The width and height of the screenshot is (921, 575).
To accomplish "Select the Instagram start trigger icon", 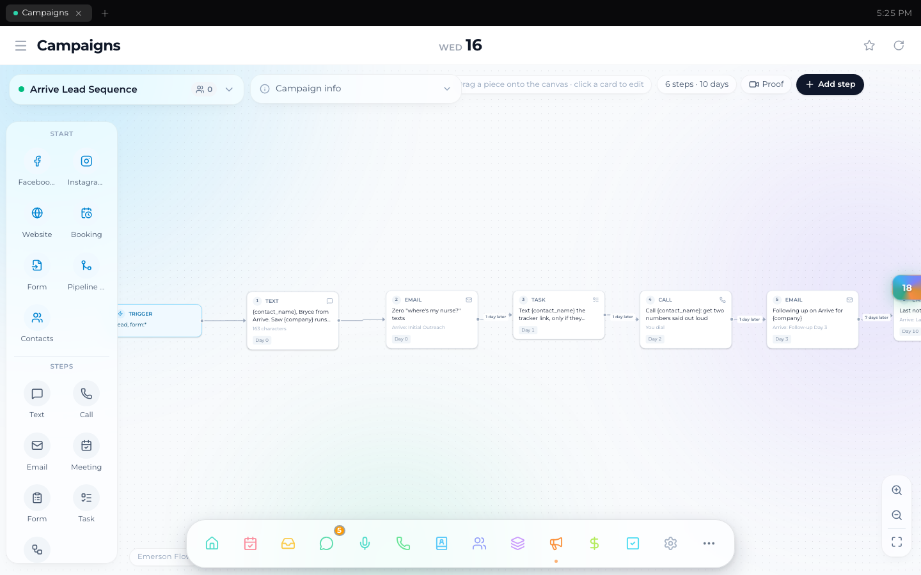I will (86, 161).
